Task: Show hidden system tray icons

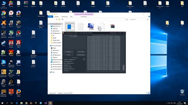Action: point(167,103)
